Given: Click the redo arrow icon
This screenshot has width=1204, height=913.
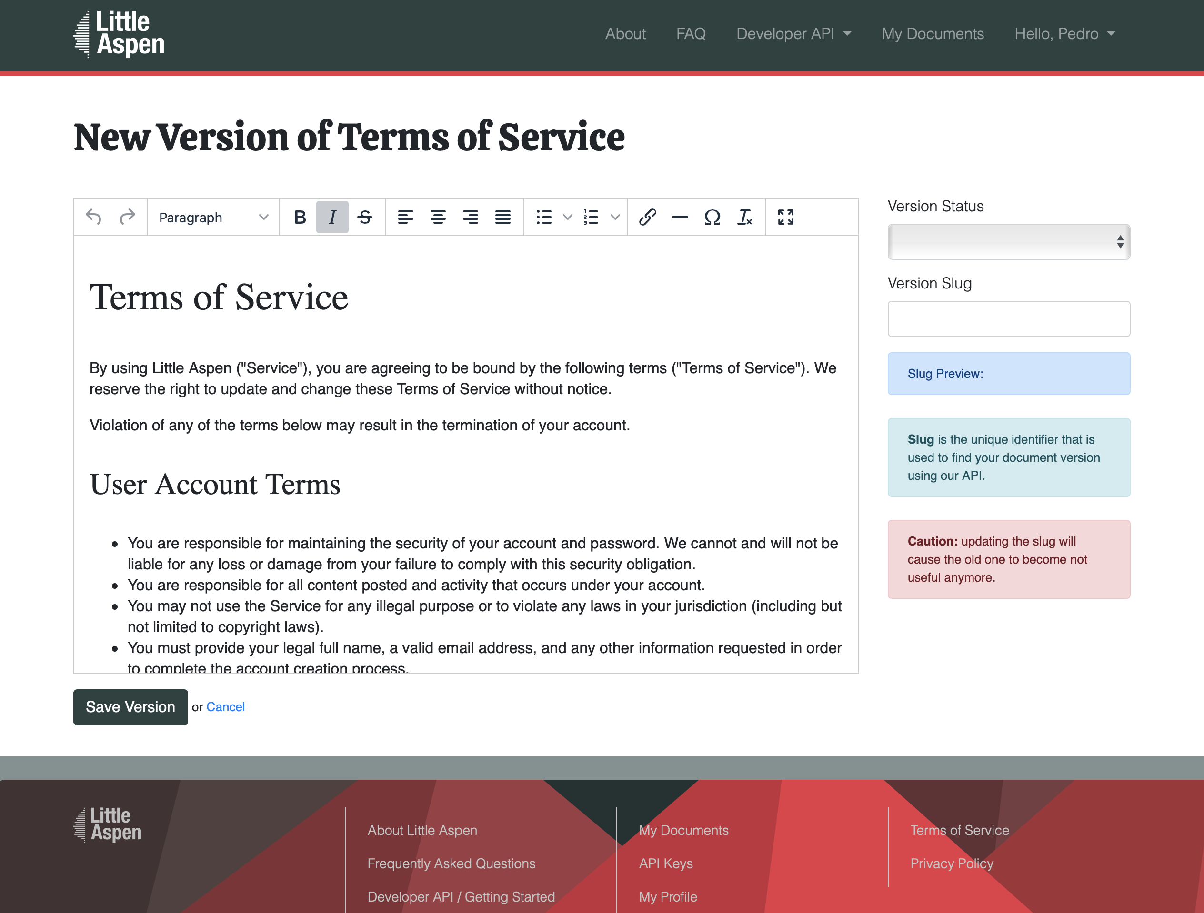Looking at the screenshot, I should click(127, 217).
